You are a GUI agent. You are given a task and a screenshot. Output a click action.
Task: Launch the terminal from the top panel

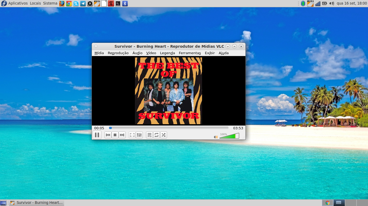tap(118, 3)
